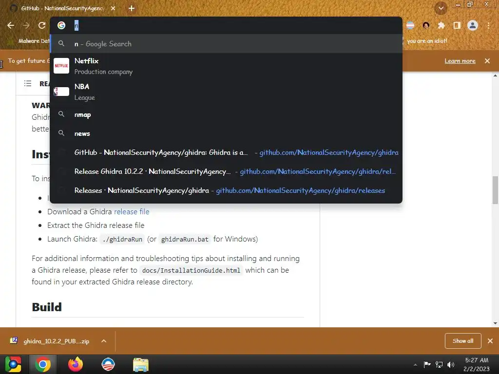
Task: Click the avatar extension icon in toolbar
Action: point(426,25)
